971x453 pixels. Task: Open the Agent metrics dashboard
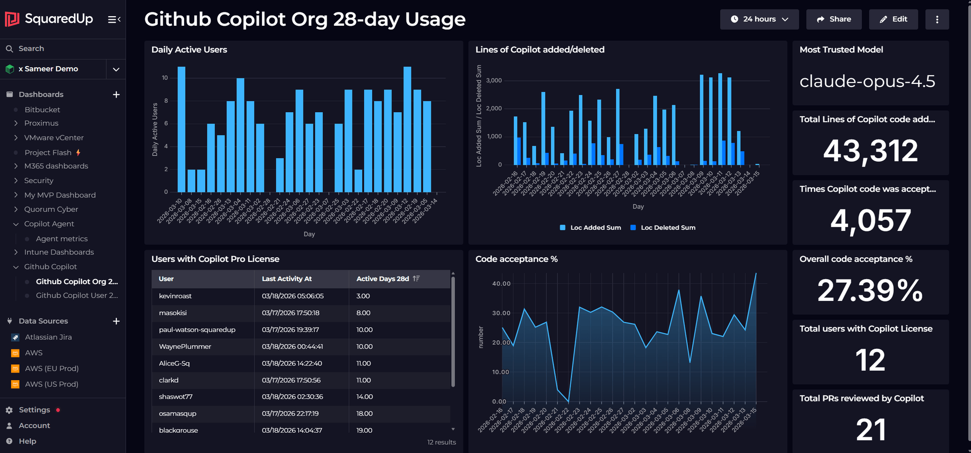click(62, 239)
